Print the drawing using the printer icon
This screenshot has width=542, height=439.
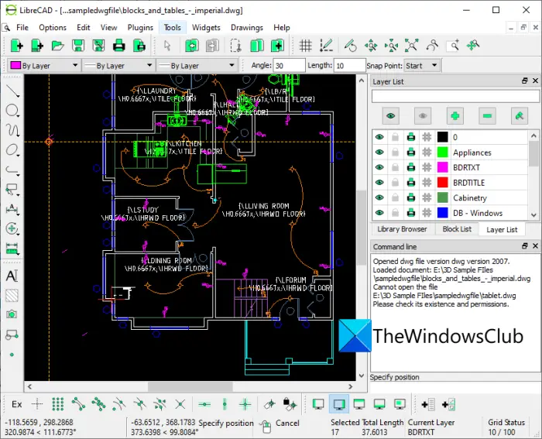click(x=119, y=45)
